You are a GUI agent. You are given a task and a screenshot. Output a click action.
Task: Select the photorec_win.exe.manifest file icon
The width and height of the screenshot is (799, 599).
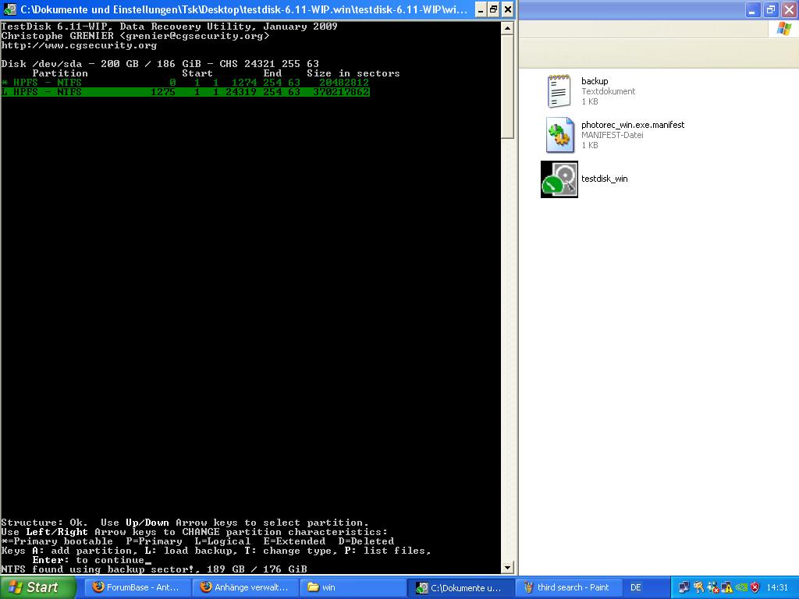[x=559, y=135]
